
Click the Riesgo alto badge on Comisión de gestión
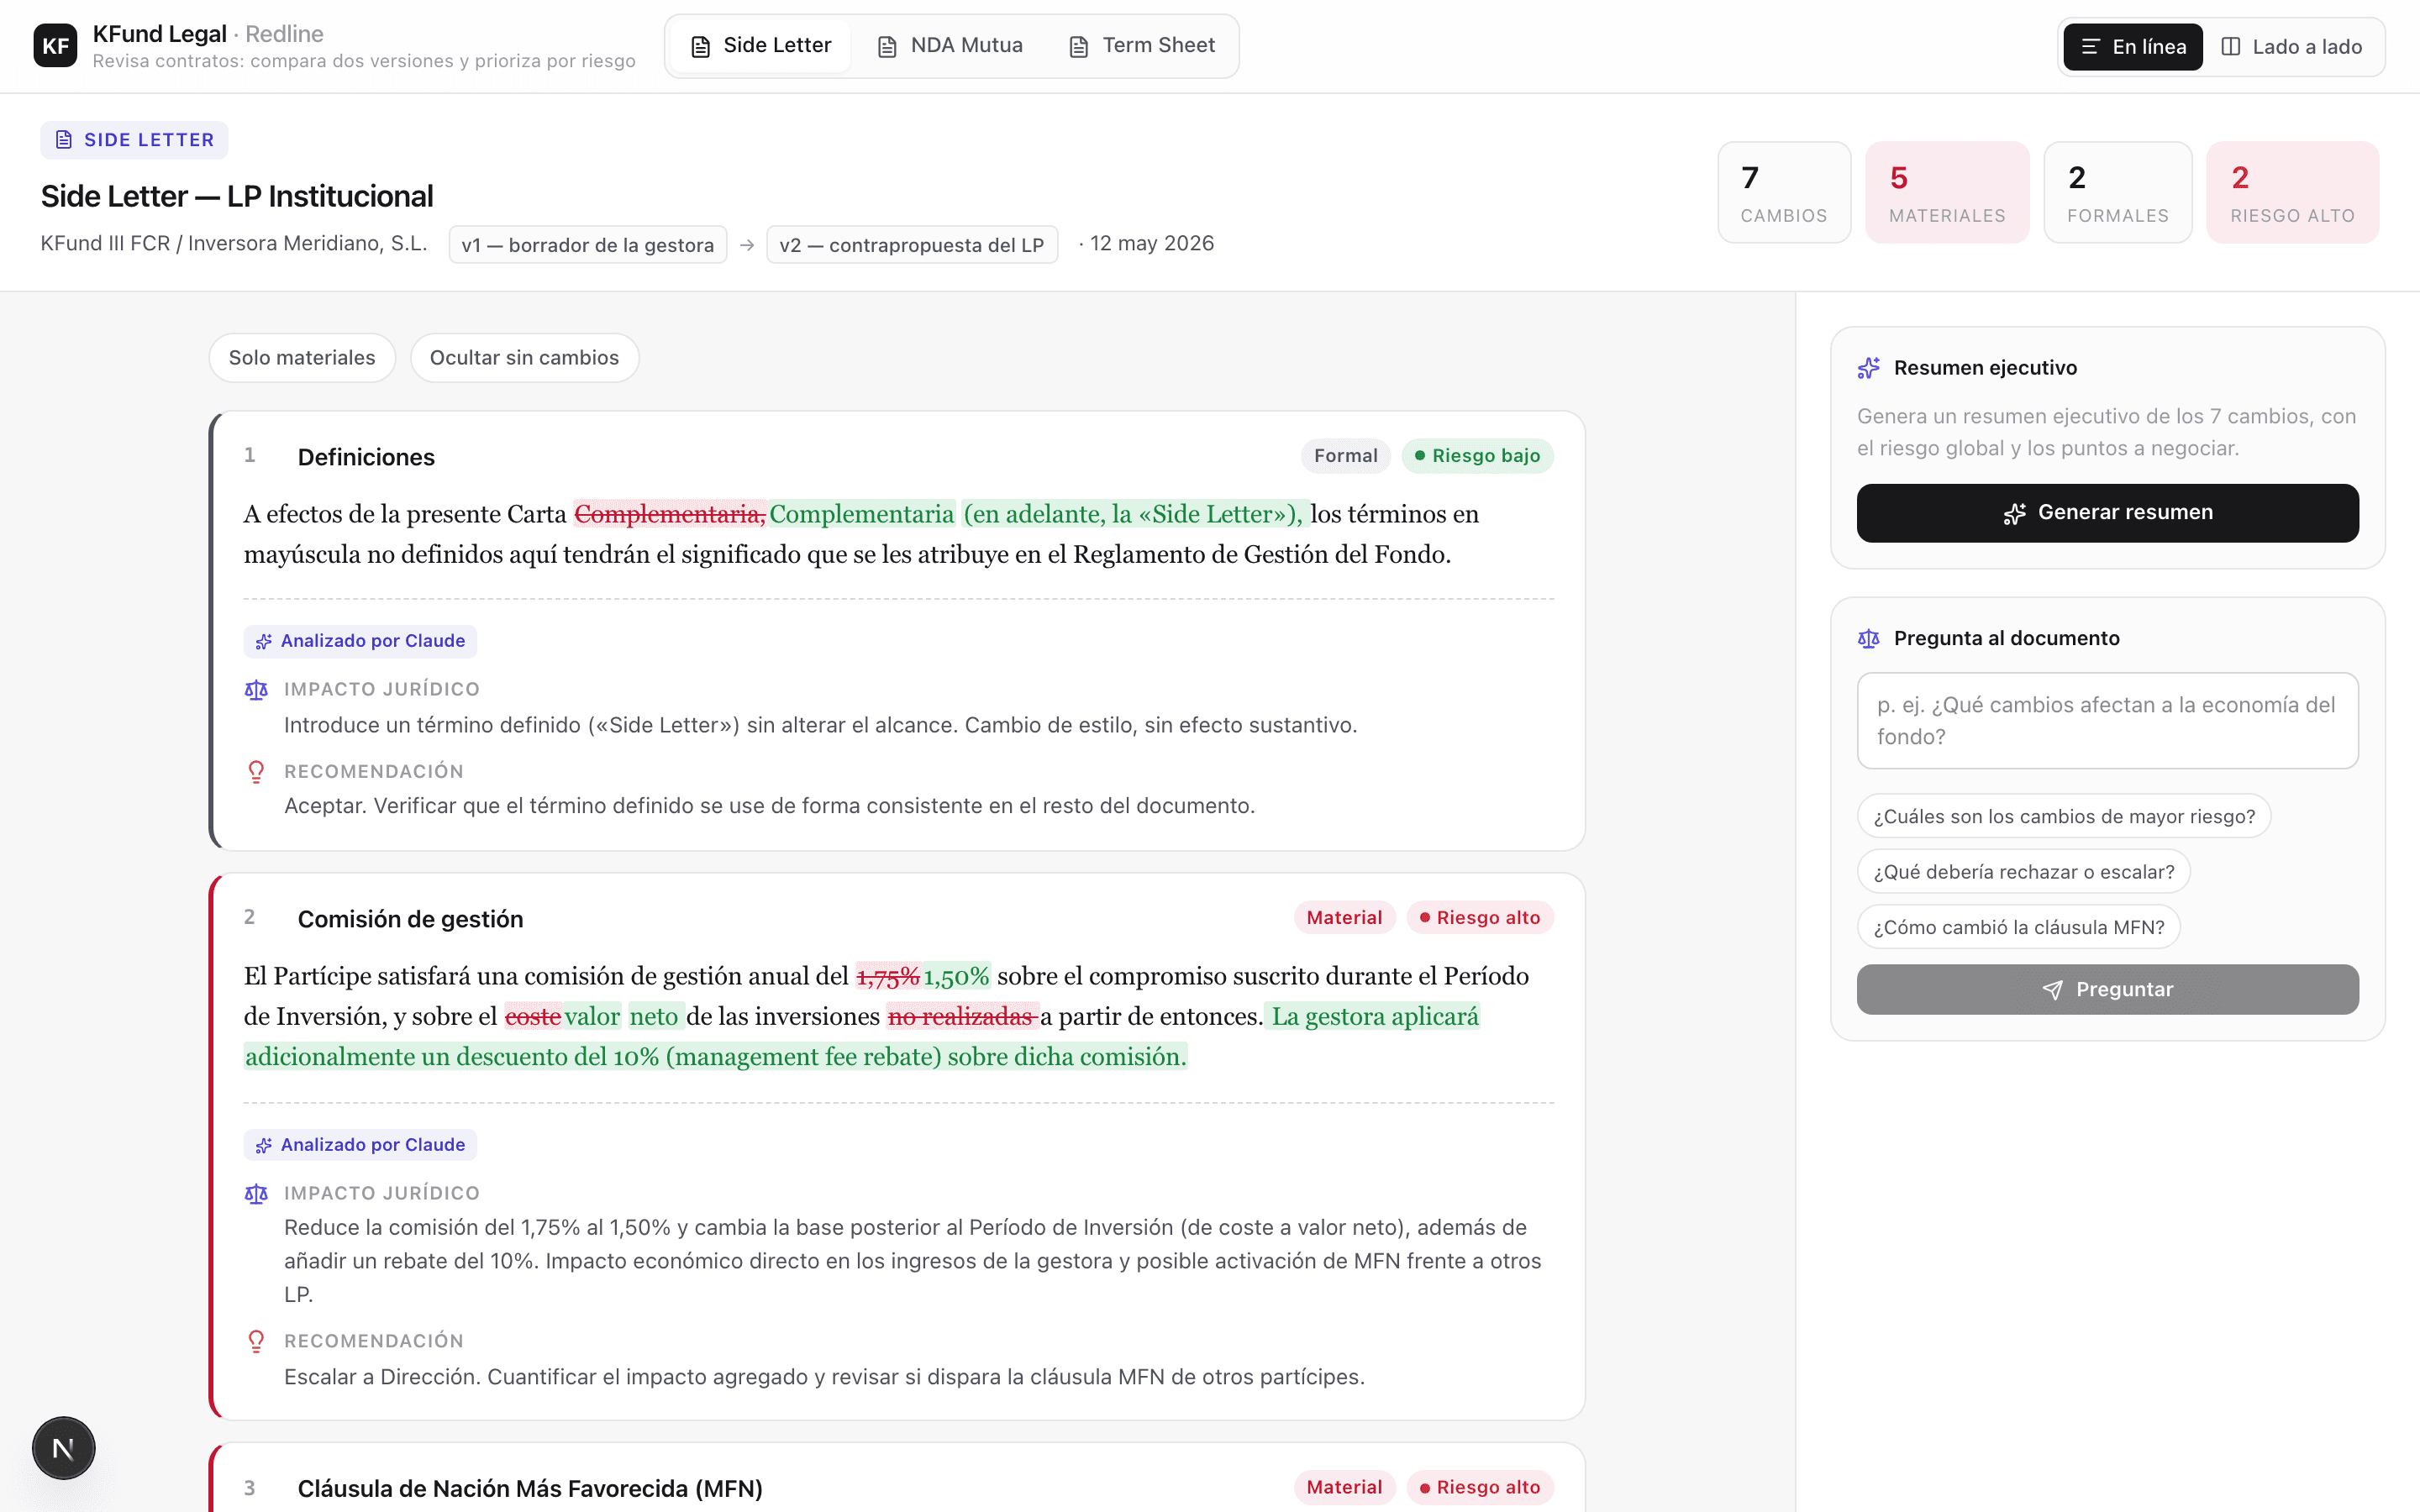coord(1480,918)
